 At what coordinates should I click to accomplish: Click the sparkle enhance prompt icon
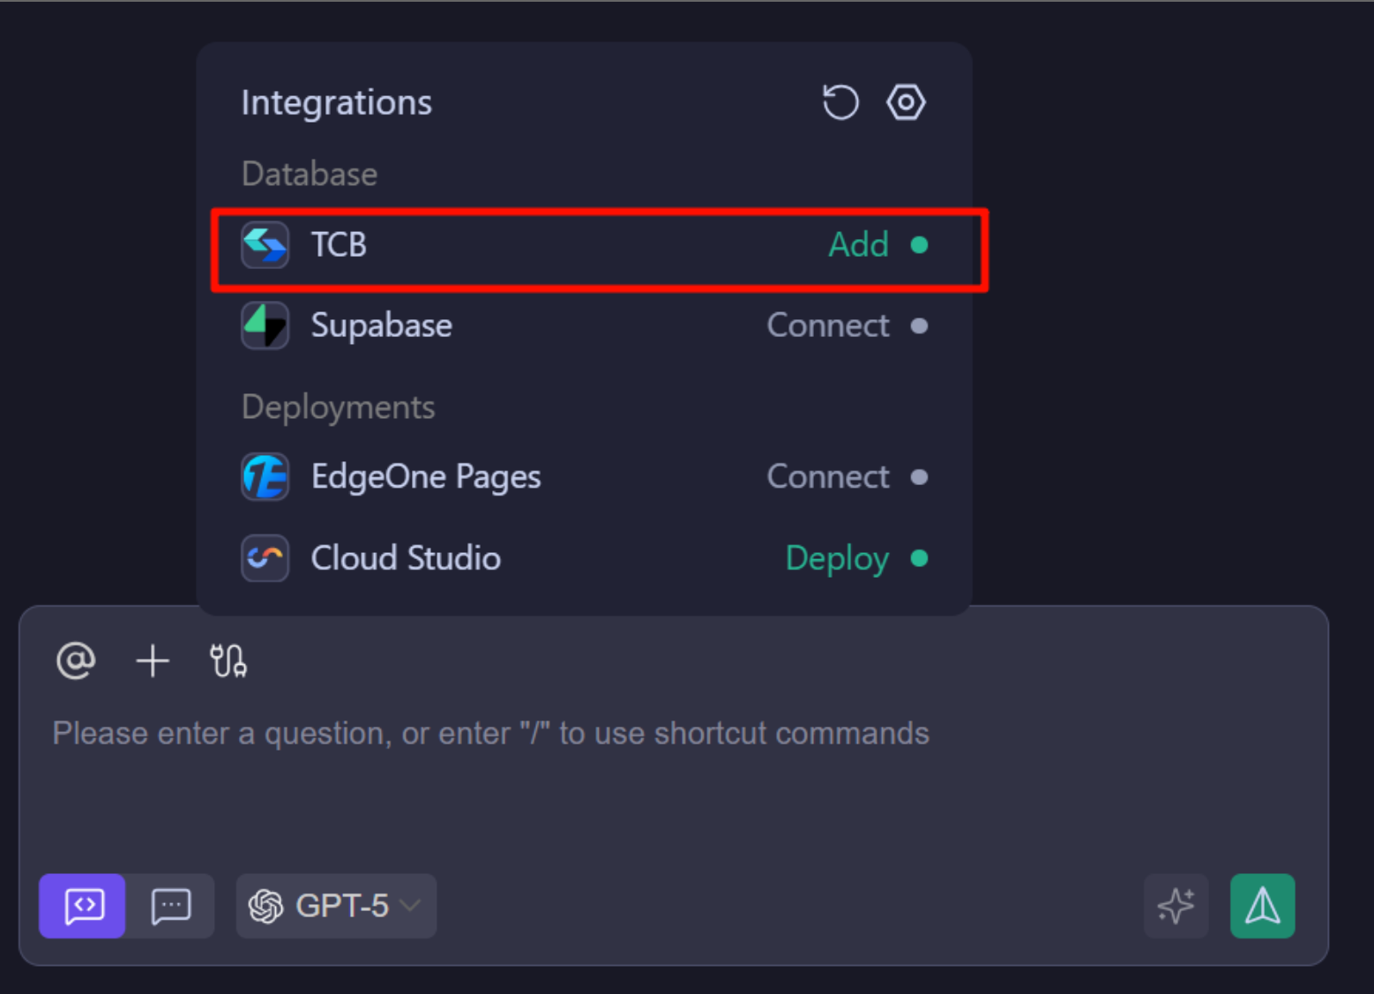1176,906
